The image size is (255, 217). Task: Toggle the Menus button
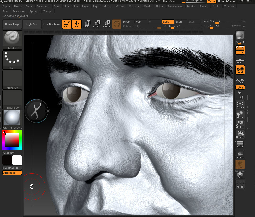click(x=212, y=1)
